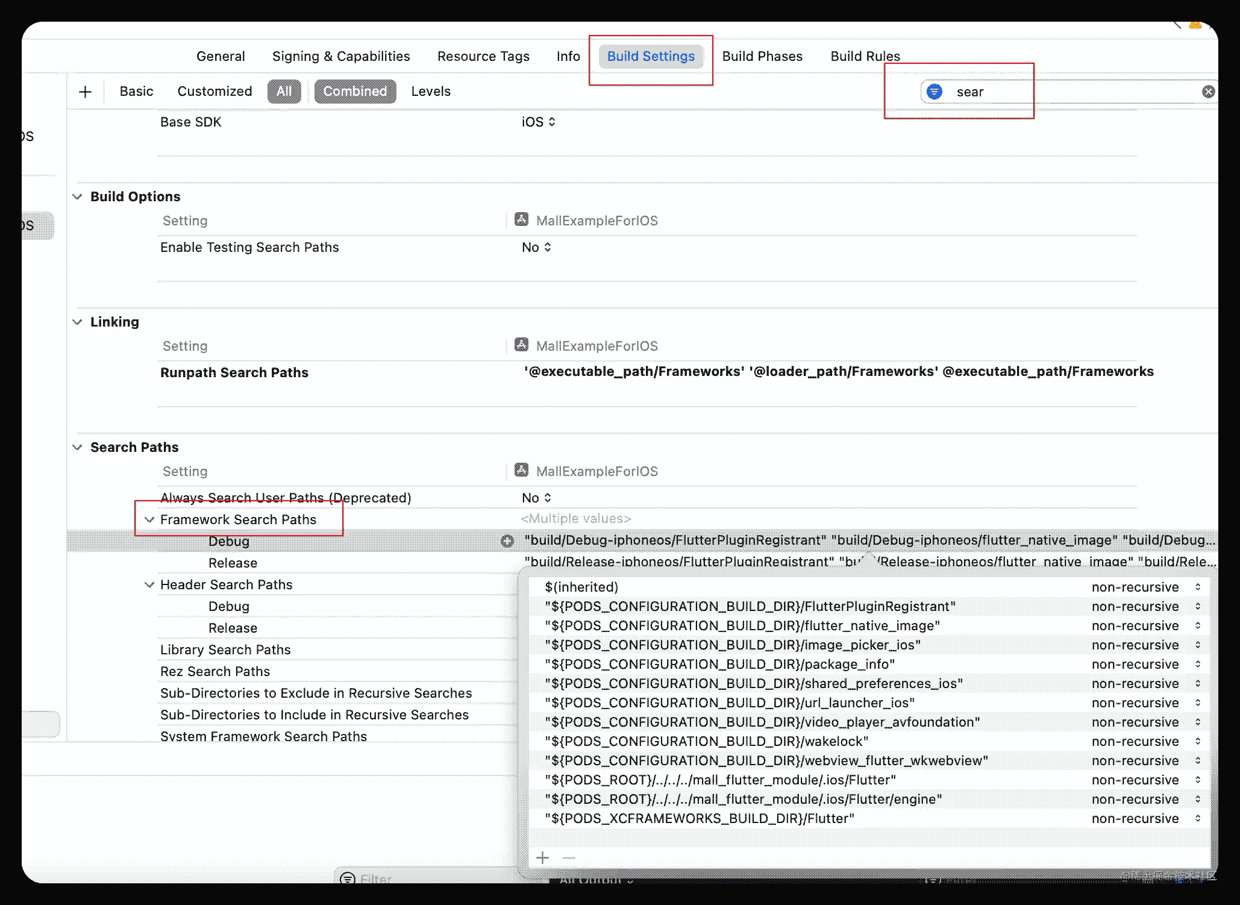Toggle the Combined view button
Image resolution: width=1240 pixels, height=905 pixels.
[x=355, y=92]
